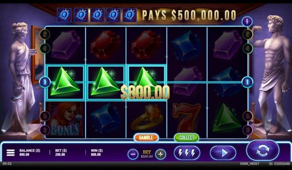The width and height of the screenshot is (292, 170).
Task: Select payline 1 marker on the left
Action: (45, 82)
